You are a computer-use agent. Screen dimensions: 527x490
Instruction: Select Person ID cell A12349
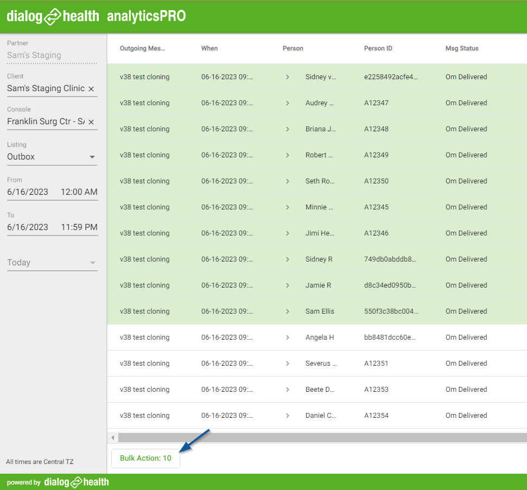coord(376,155)
